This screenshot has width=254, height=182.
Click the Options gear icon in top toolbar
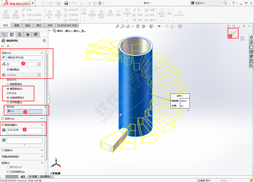99,3
